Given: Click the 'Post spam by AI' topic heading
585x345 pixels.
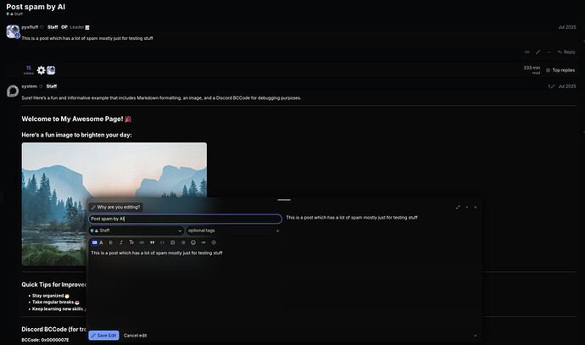Looking at the screenshot, I should (x=36, y=7).
